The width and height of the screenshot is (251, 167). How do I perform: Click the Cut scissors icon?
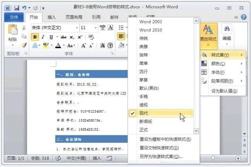pos(24,28)
